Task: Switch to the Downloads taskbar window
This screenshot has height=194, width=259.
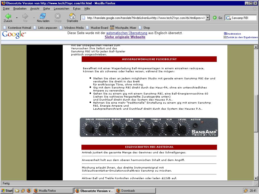Action: (136, 191)
